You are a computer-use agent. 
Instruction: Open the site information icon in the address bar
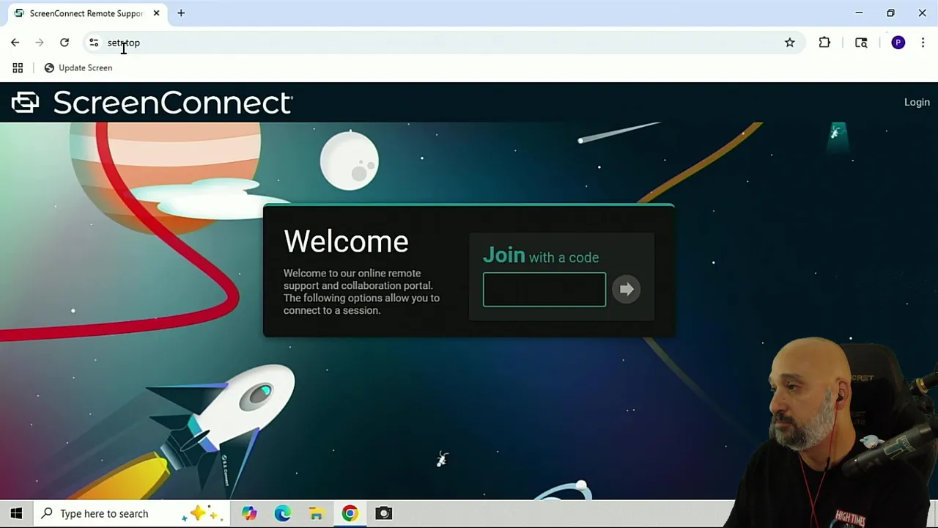pos(94,43)
